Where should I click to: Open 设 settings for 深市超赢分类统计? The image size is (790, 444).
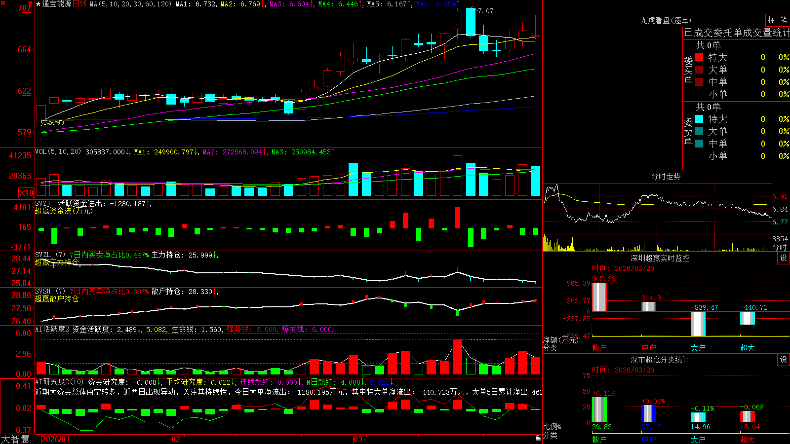(784, 360)
